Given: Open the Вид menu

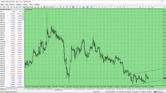Looking at the screenshot, I should 6,4.
